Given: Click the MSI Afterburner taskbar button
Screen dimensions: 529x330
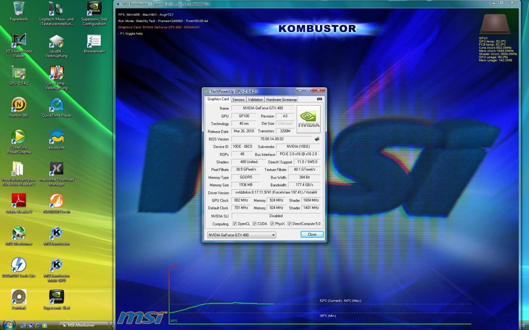Looking at the screenshot, I should pos(83,325).
